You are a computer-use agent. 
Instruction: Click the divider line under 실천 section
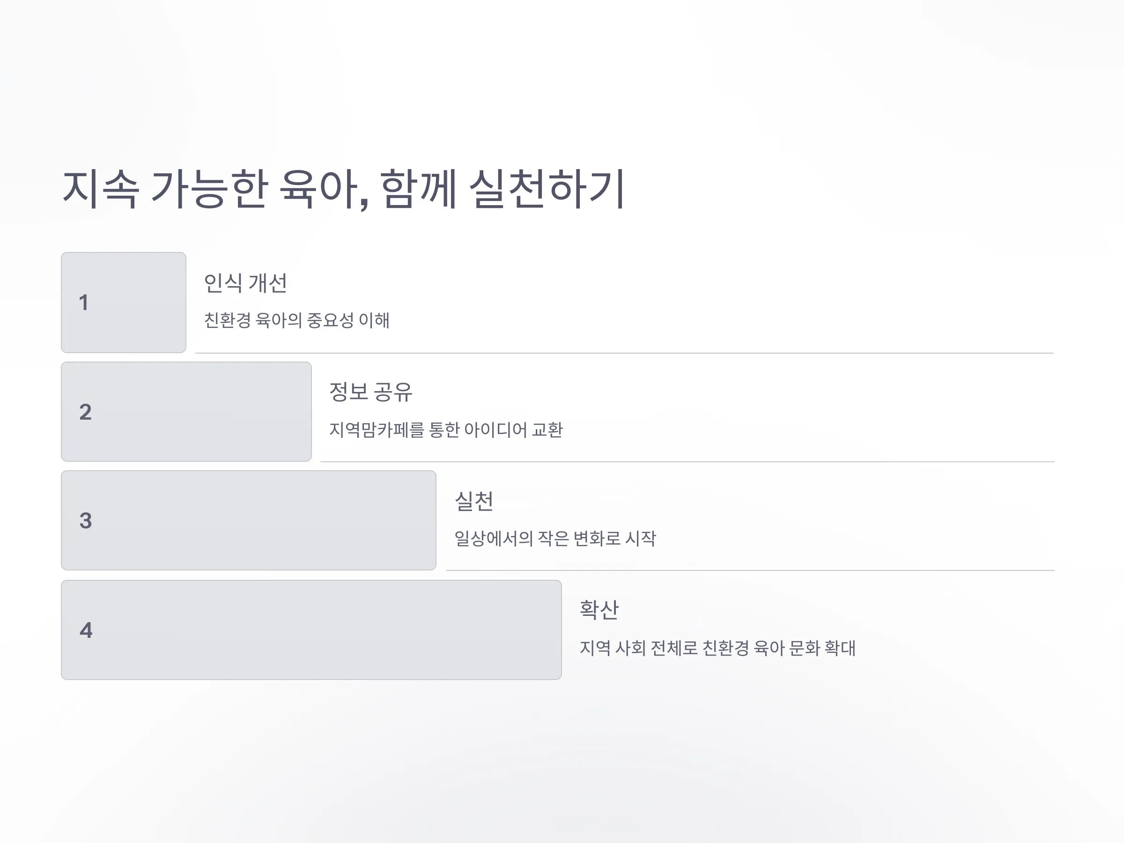point(751,570)
